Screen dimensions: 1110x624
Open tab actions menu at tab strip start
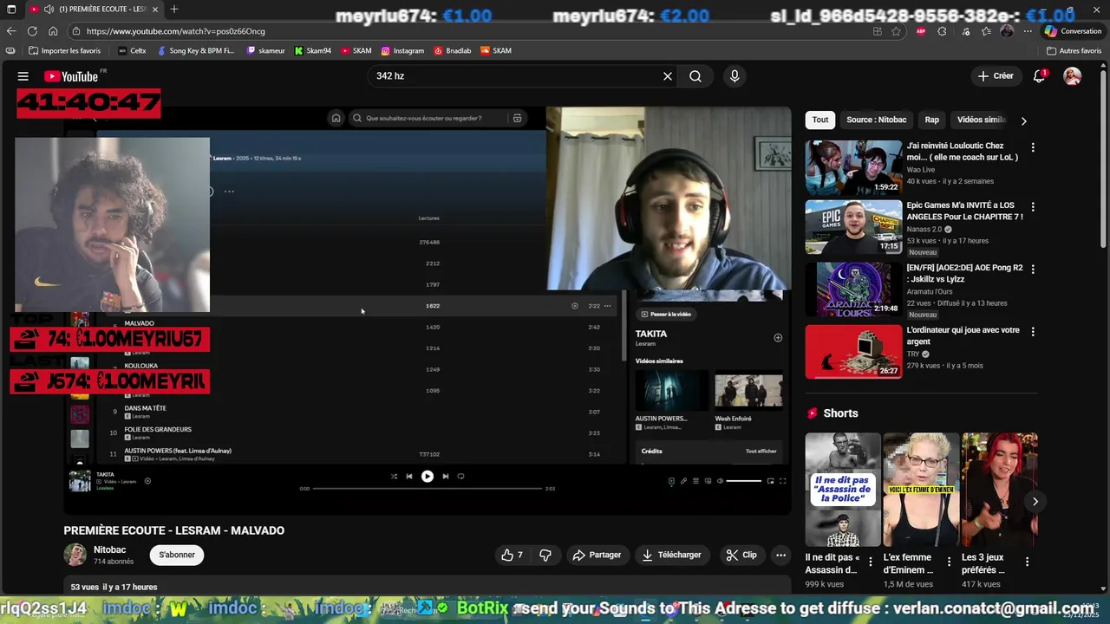[12, 9]
